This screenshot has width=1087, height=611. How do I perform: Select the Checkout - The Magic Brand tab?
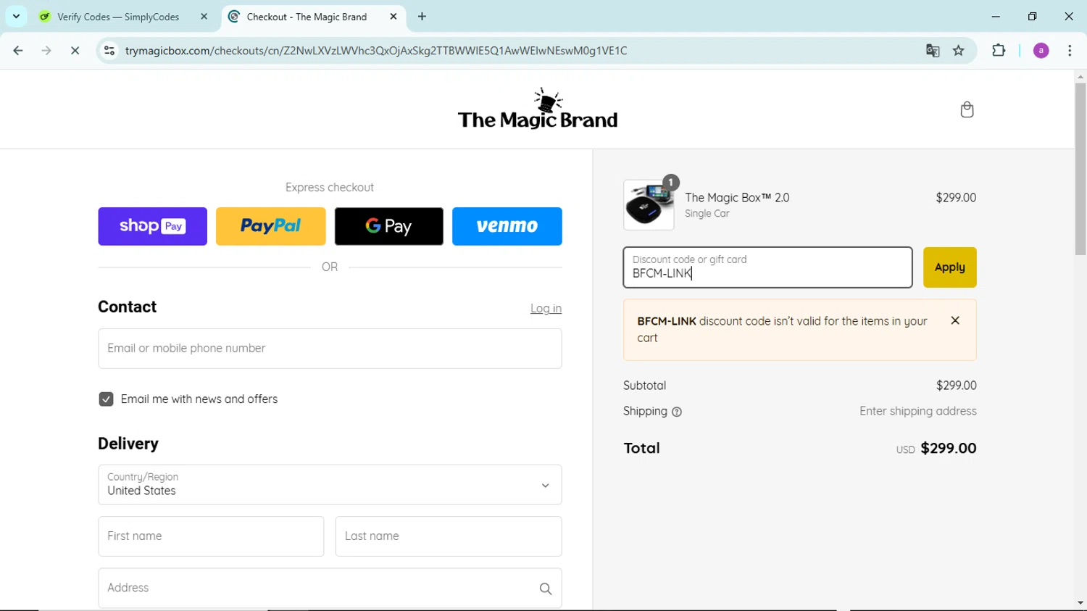[307, 17]
